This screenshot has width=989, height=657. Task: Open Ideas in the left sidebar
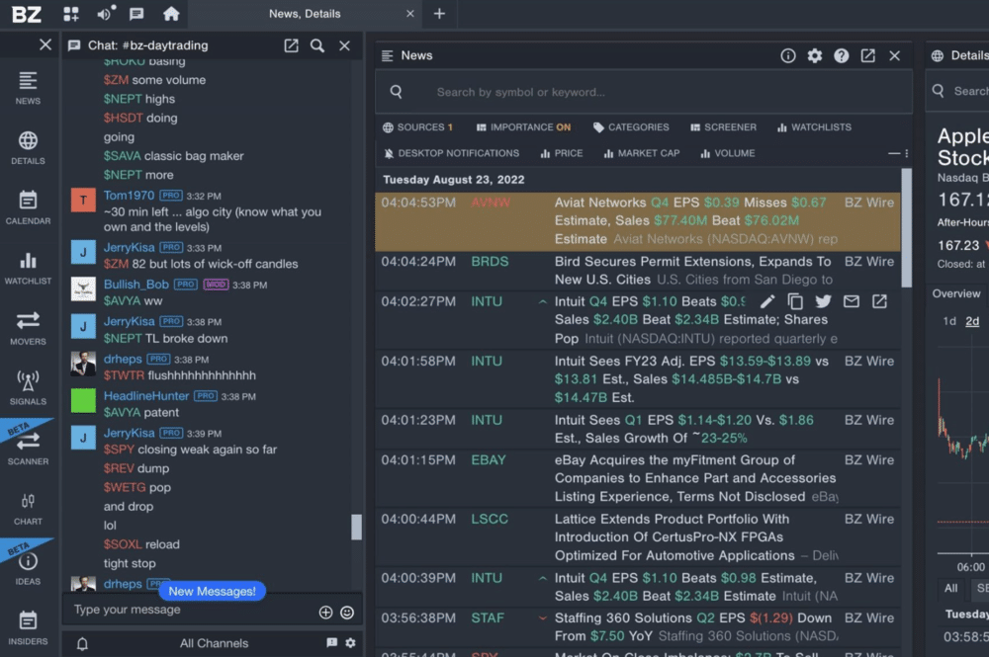[x=28, y=569]
